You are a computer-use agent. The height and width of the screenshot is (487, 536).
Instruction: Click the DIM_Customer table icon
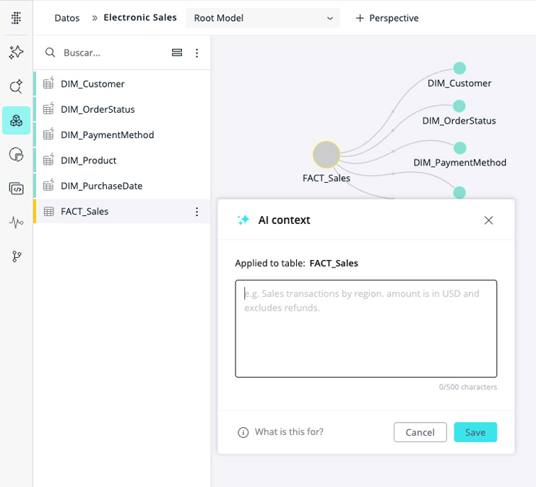(x=48, y=83)
